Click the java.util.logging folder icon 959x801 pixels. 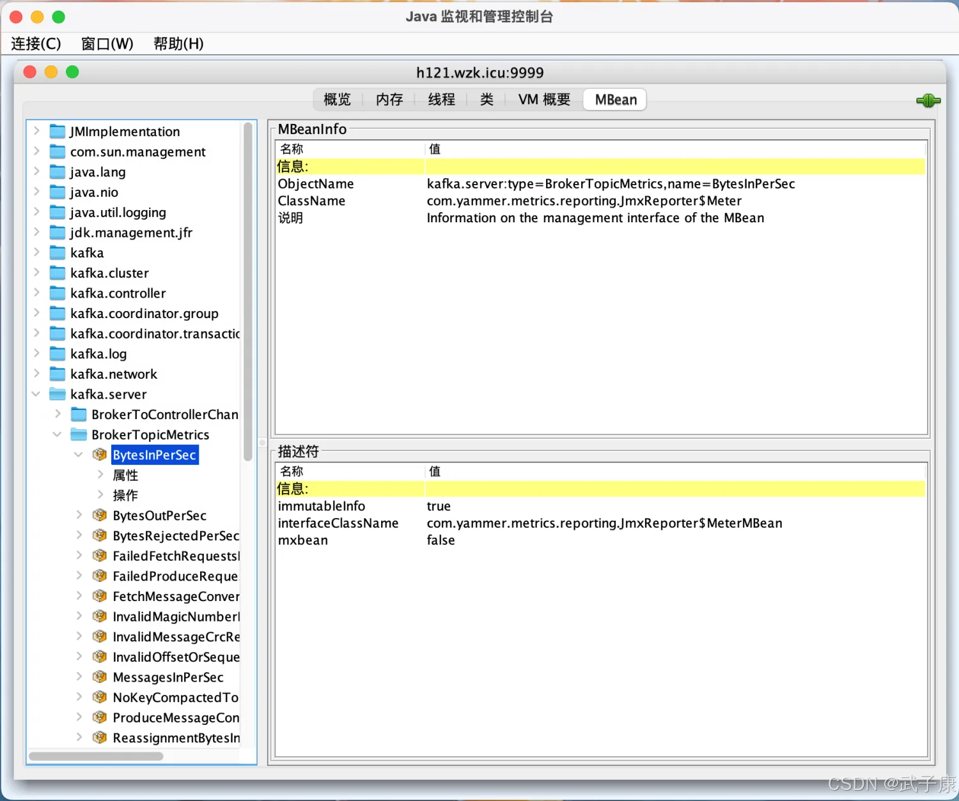(58, 213)
